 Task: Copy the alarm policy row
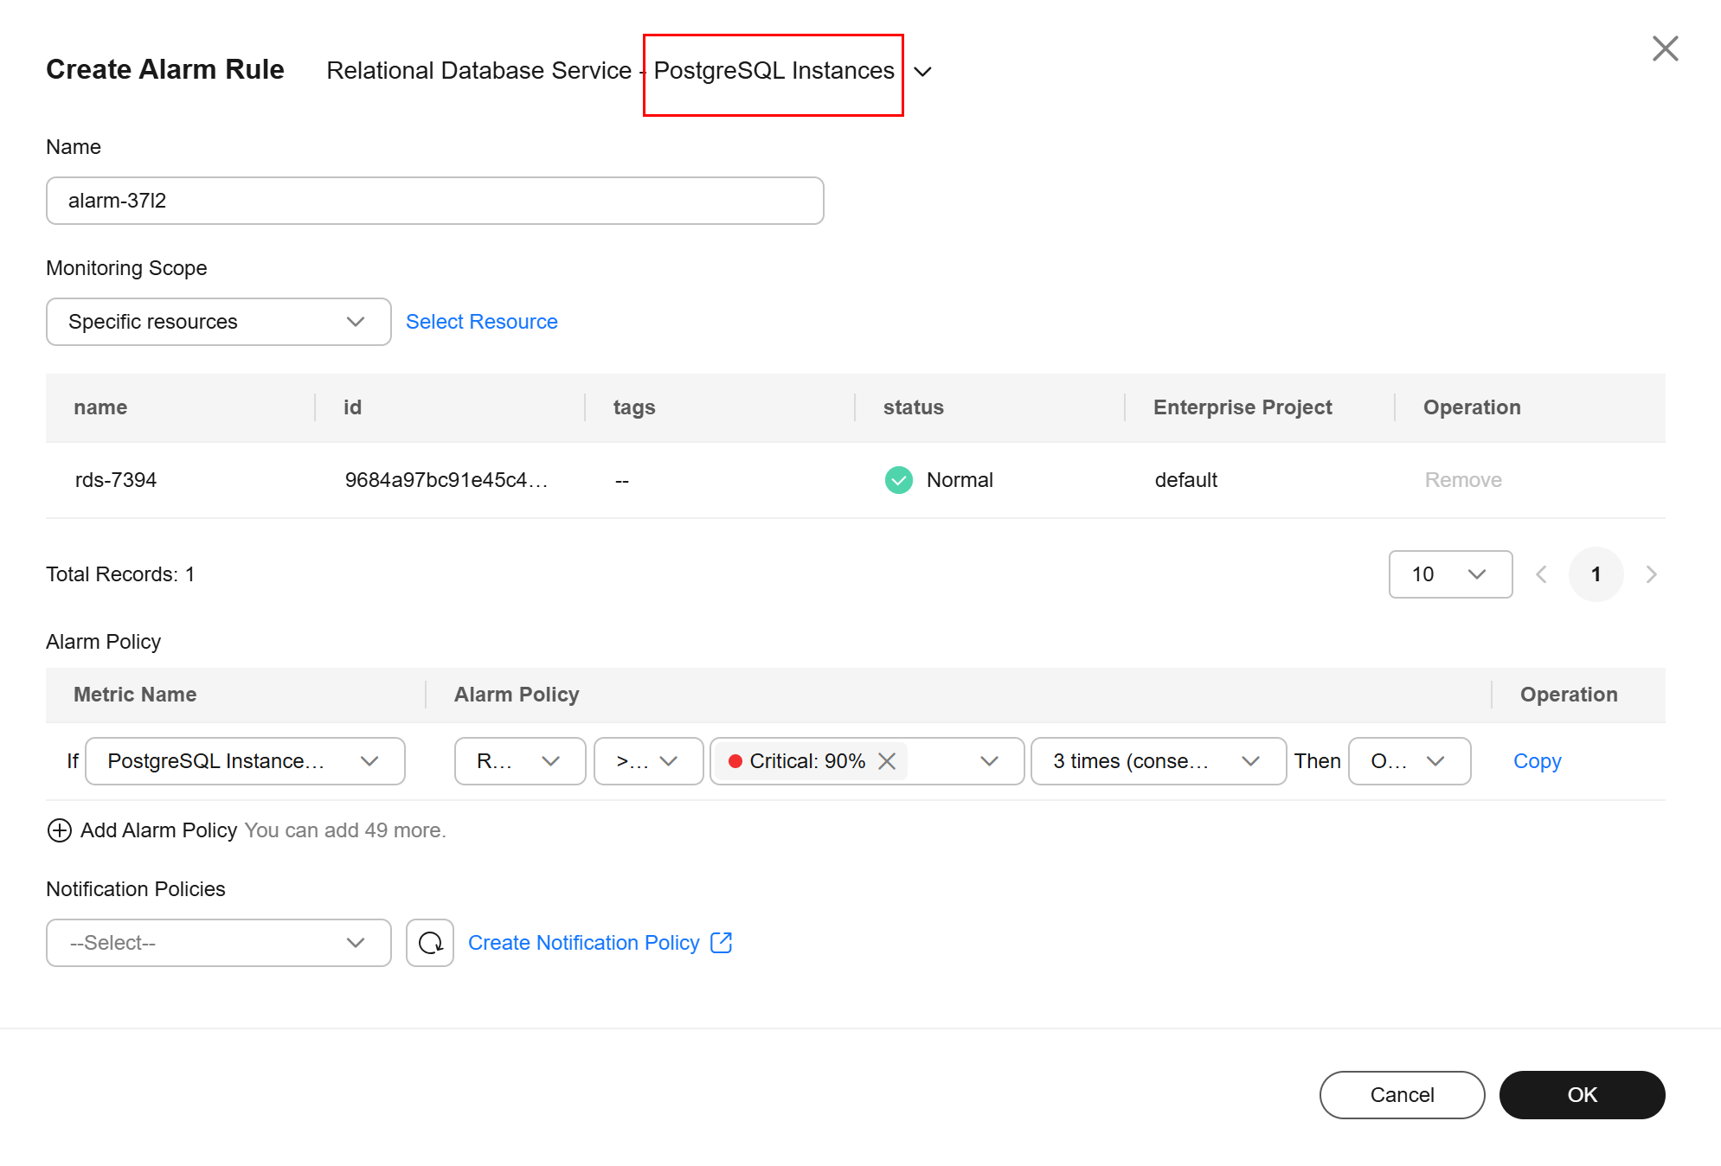(1538, 761)
